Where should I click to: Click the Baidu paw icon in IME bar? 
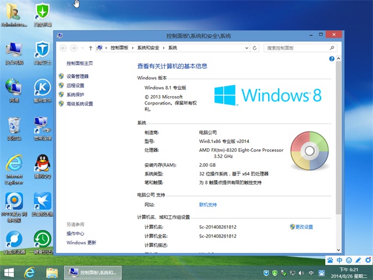pyautogui.click(x=330, y=260)
